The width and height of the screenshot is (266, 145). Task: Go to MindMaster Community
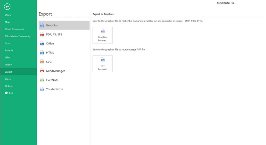click(x=18, y=36)
